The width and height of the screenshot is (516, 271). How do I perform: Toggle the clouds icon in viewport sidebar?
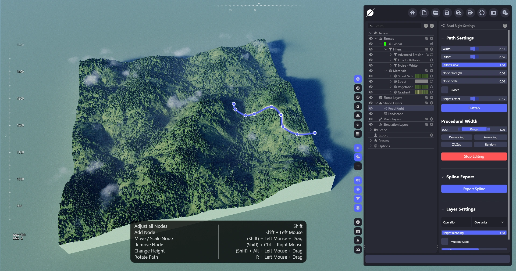tap(358, 157)
